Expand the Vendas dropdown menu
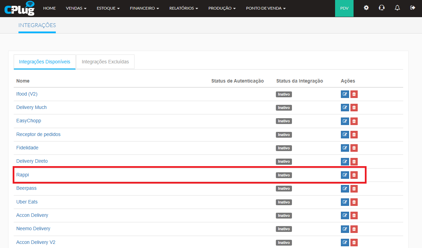This screenshot has width=422, height=248. click(76, 8)
